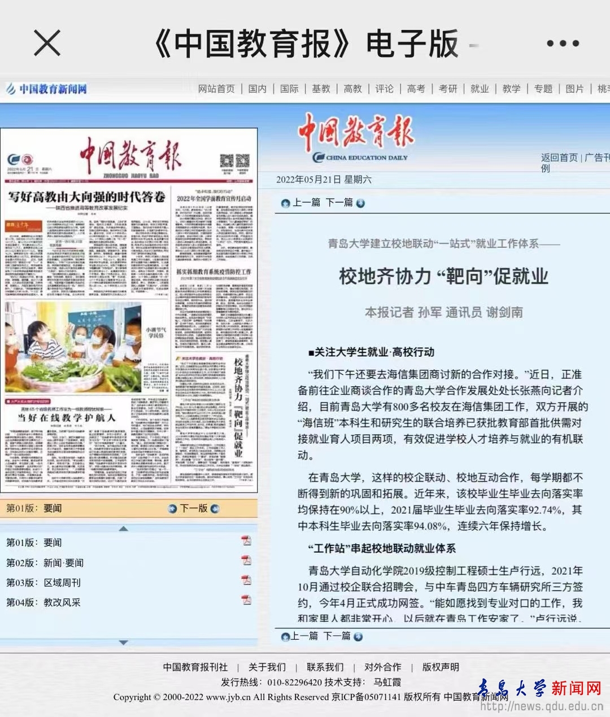Click the bottom 下一篇 link below the article
Screen dimensions: 610x717
(337, 636)
